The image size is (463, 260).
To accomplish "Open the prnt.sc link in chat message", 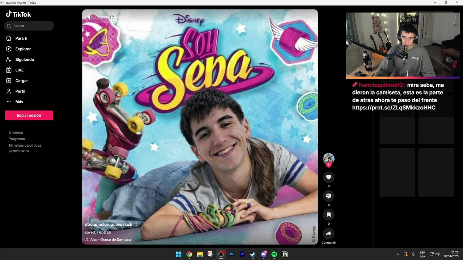I will [x=394, y=108].
